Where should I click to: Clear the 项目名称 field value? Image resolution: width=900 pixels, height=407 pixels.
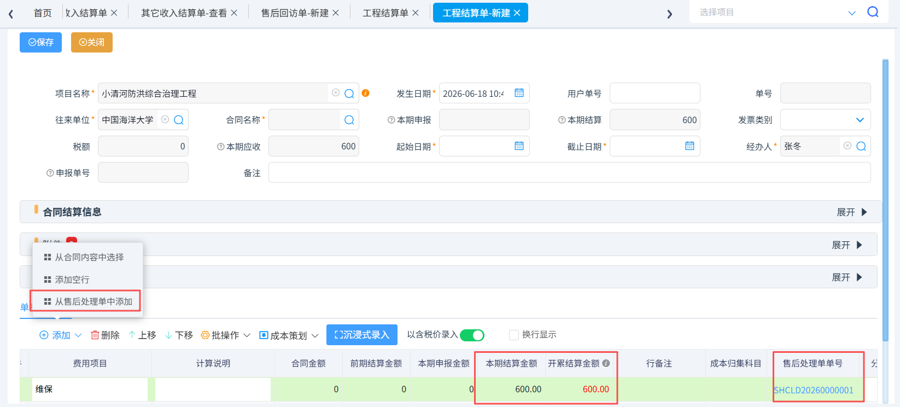point(336,93)
